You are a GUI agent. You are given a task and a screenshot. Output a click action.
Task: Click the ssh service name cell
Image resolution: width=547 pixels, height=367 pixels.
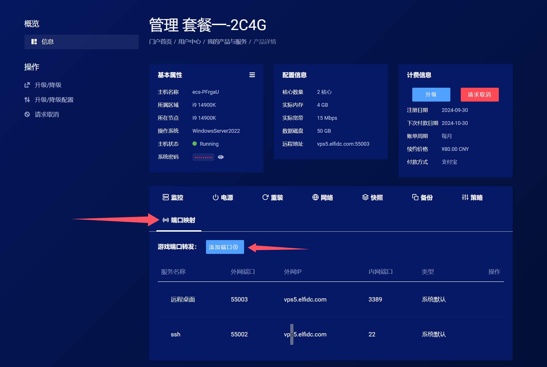(x=175, y=334)
